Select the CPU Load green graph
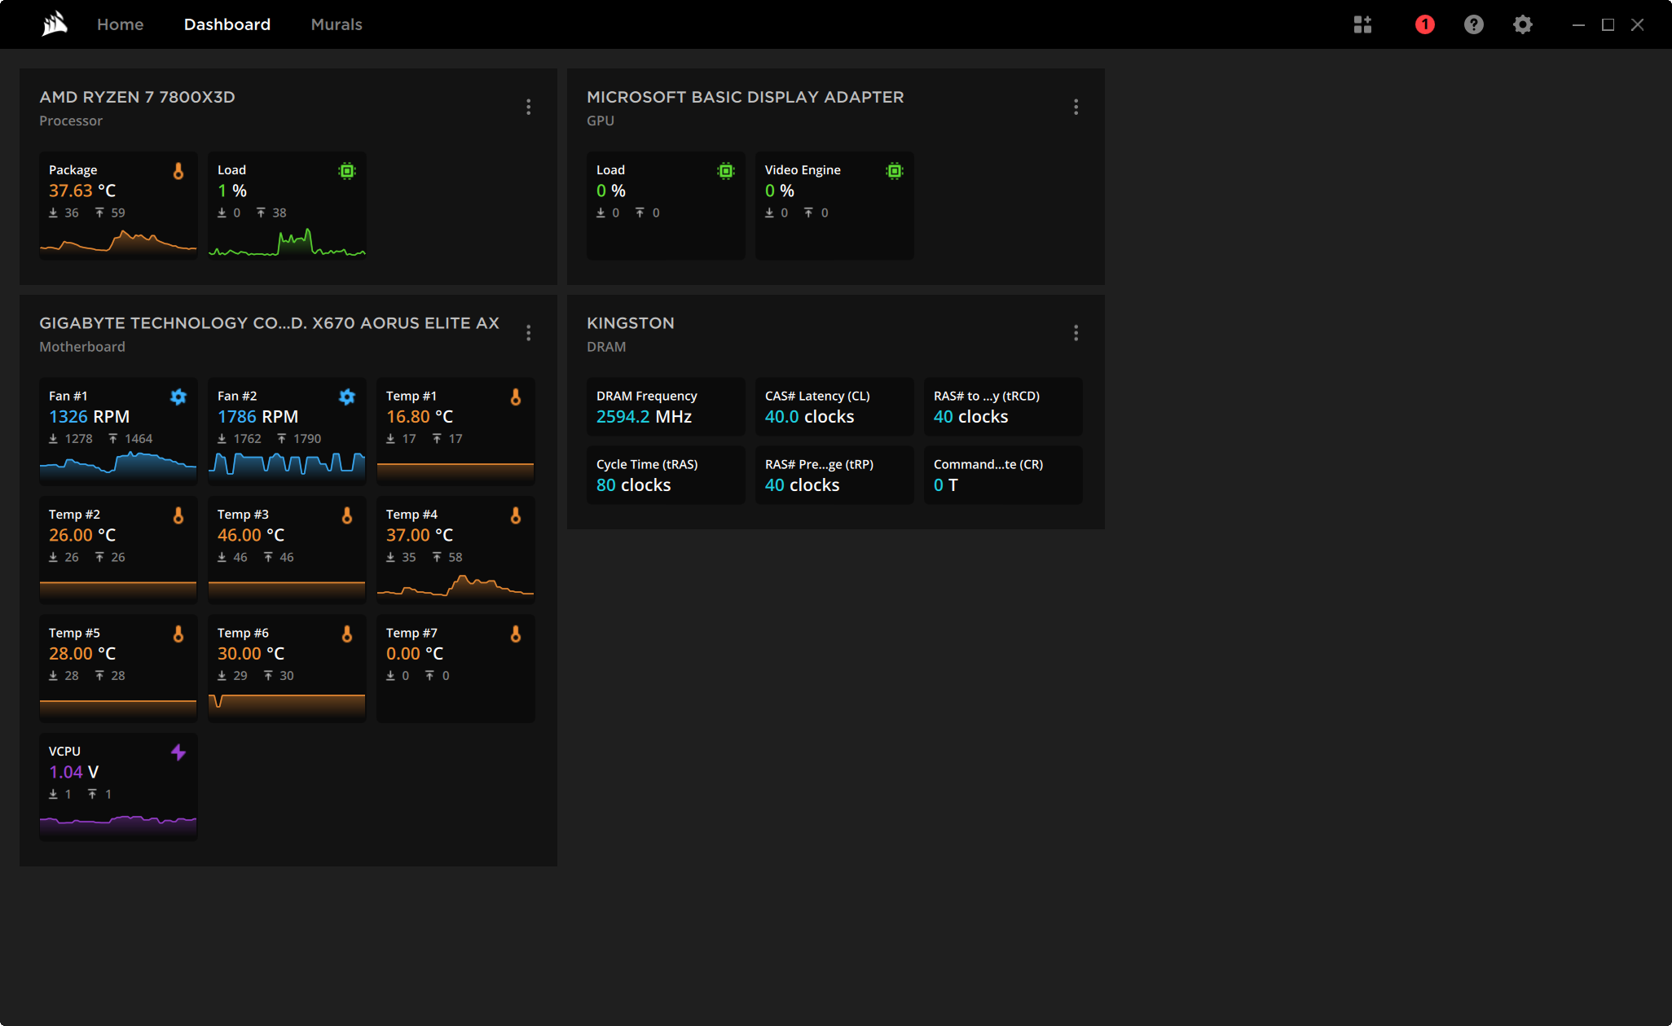 287,243
